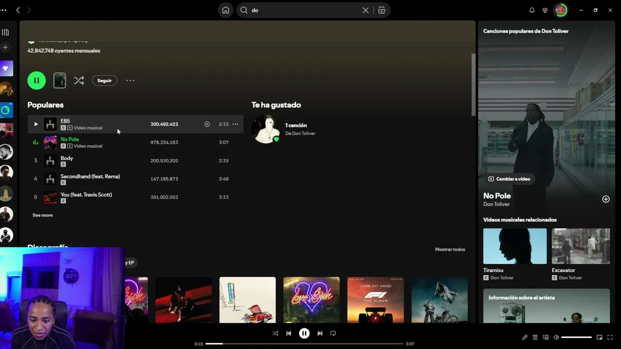
Task: Go forward with the right arrow
Action: [29, 10]
